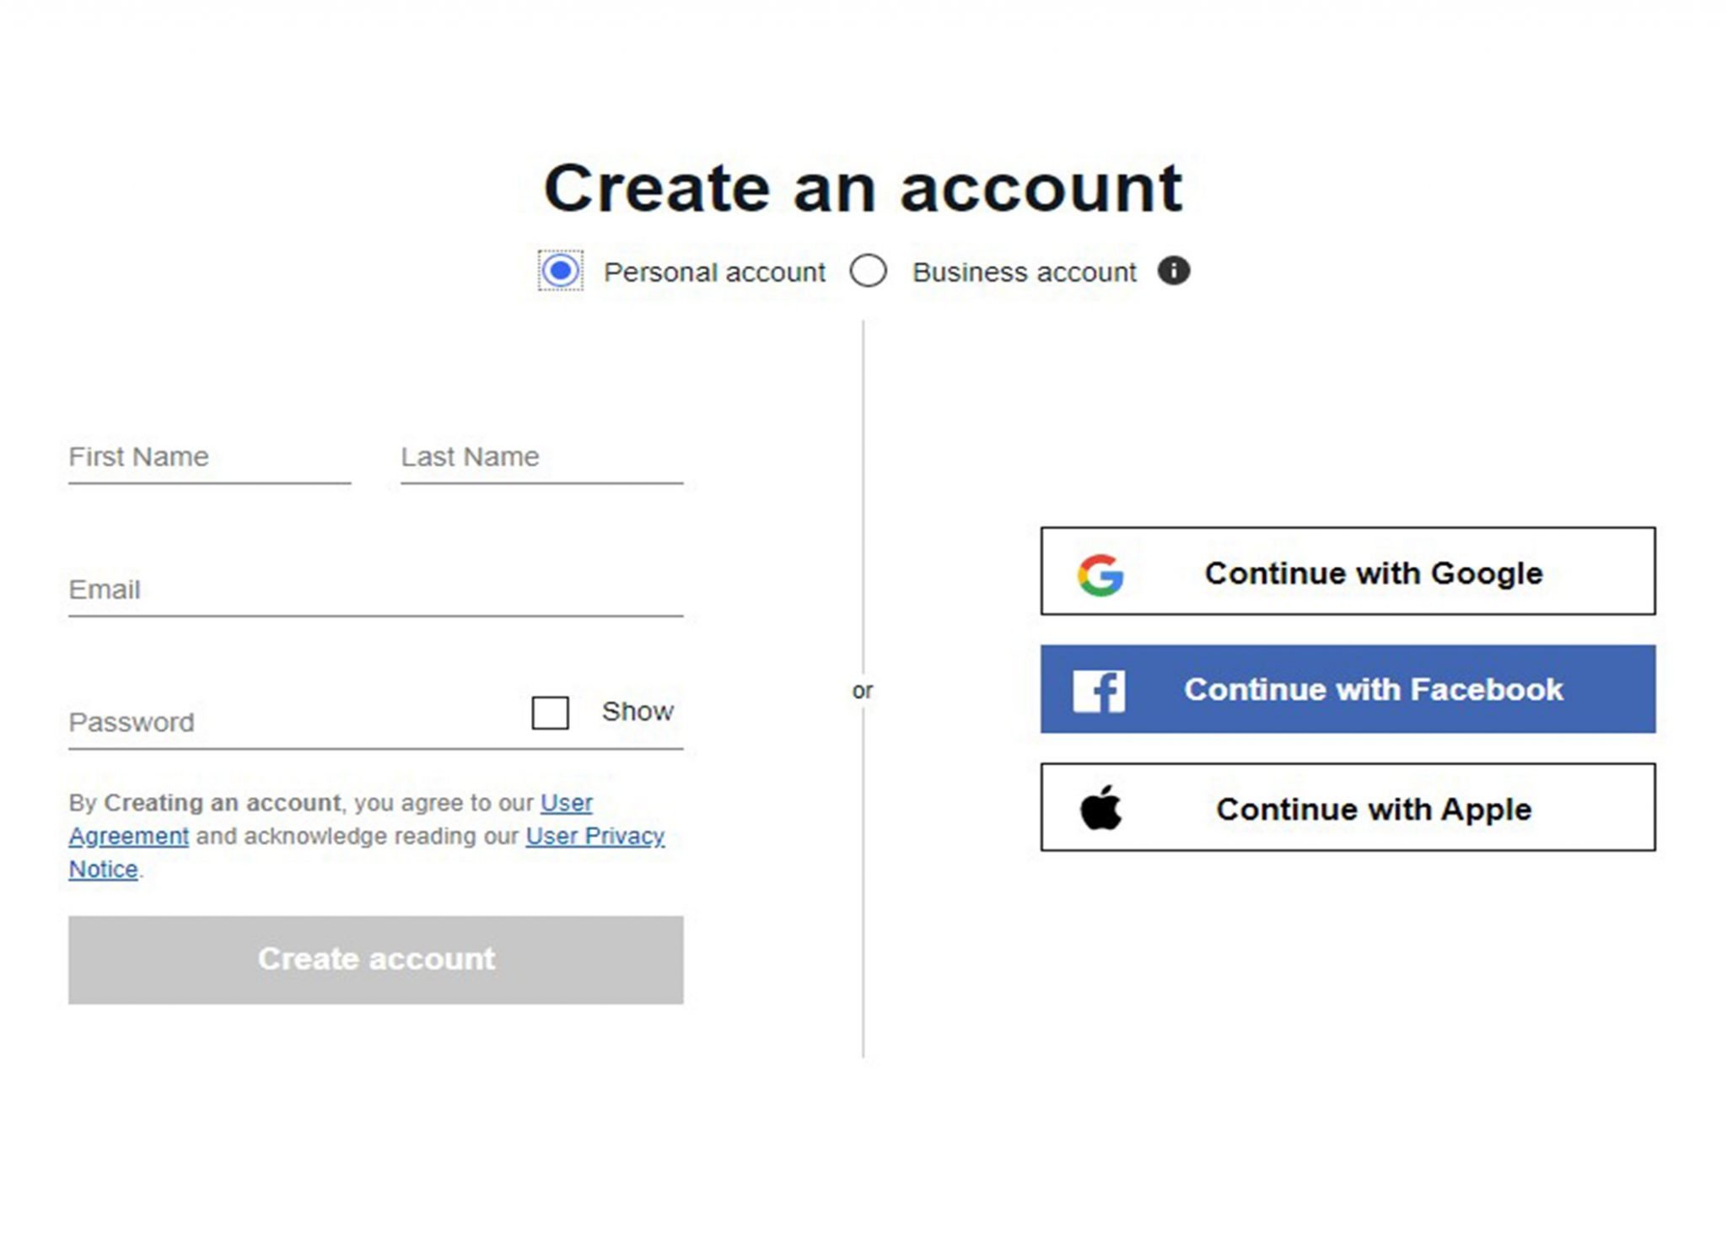Image resolution: width=1727 pixels, height=1234 pixels.
Task: Click the Create account button
Action: coord(376,957)
